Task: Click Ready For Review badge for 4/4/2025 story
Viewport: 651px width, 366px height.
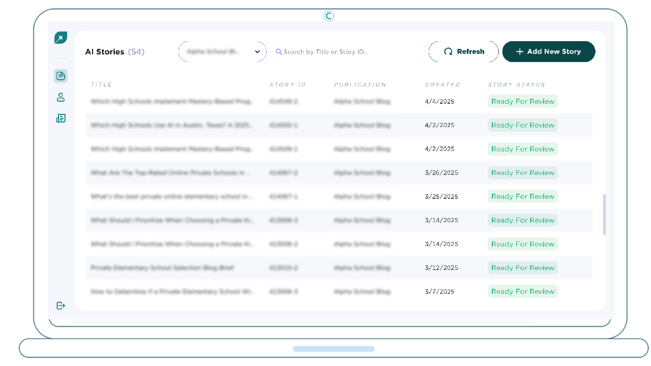Action: tap(522, 101)
